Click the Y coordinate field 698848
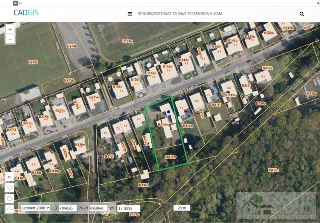The width and height of the screenshot is (320, 223). tap(98, 208)
